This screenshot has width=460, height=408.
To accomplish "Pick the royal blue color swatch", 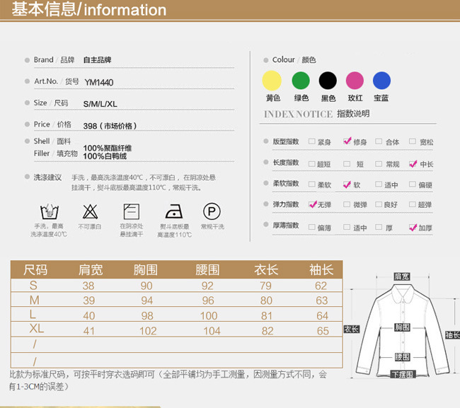I will [381, 81].
